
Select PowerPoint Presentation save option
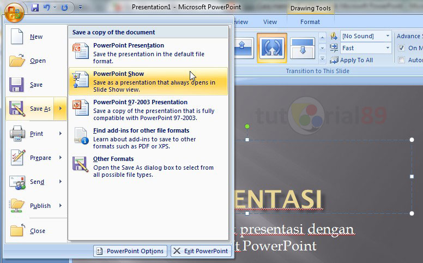148,52
